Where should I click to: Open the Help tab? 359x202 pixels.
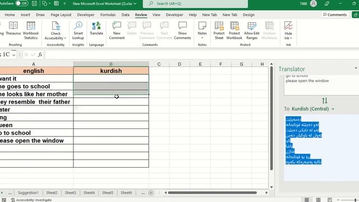tap(192, 15)
